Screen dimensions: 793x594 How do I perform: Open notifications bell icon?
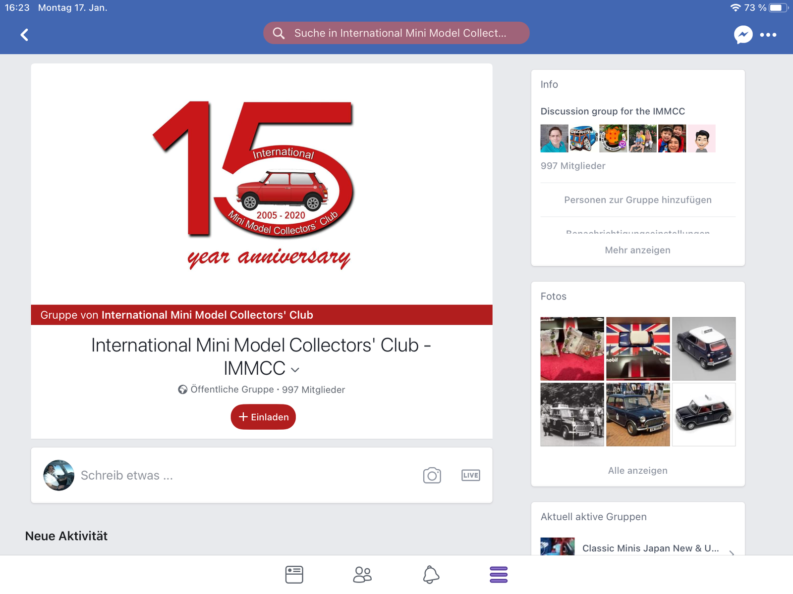pyautogui.click(x=431, y=575)
